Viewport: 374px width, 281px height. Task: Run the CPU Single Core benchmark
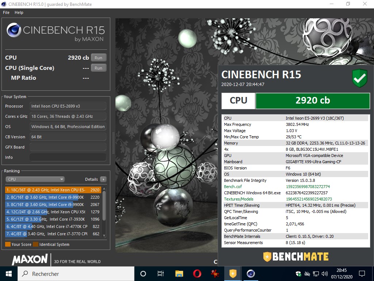tap(99, 68)
